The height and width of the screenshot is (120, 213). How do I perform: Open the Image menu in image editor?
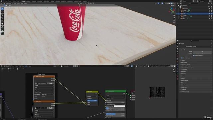[144, 66]
